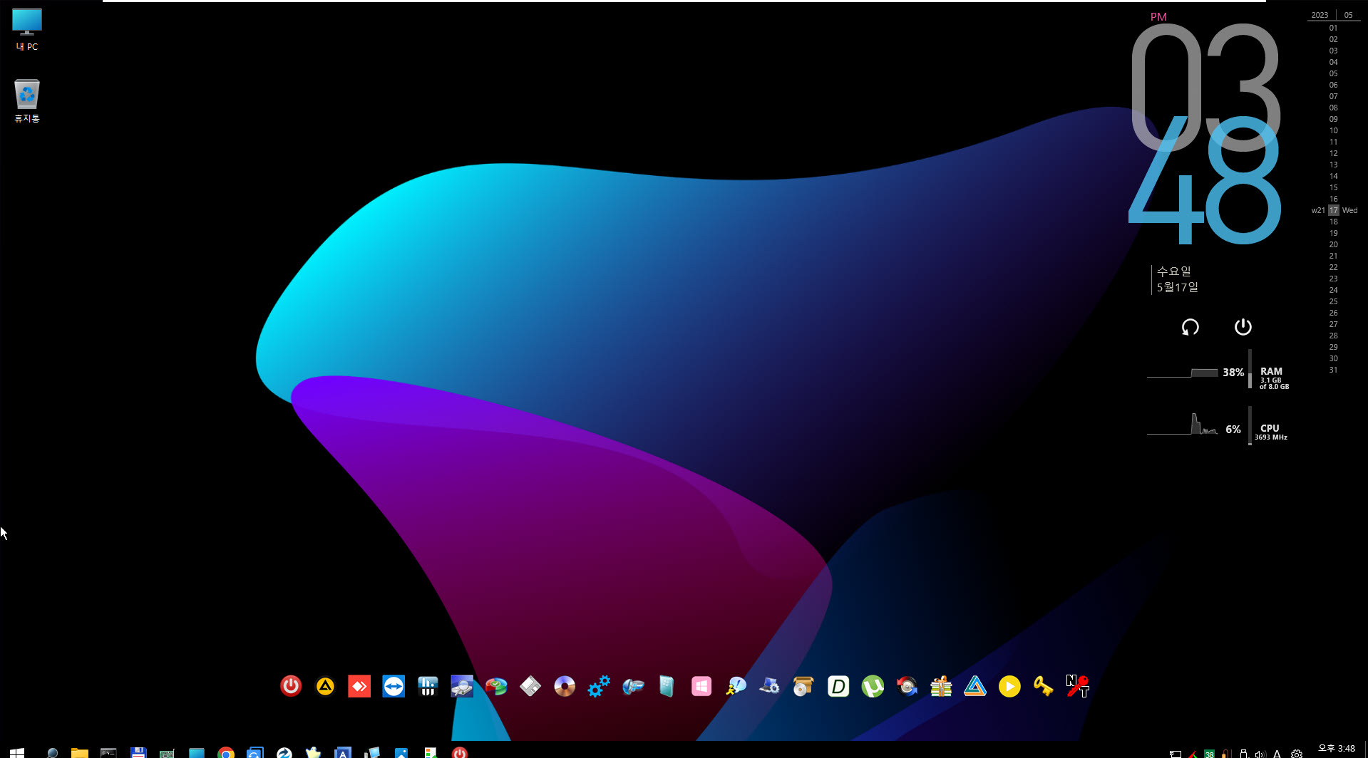The width and height of the screenshot is (1368, 758).
Task: Open the CD disc icon in dock
Action: click(565, 686)
